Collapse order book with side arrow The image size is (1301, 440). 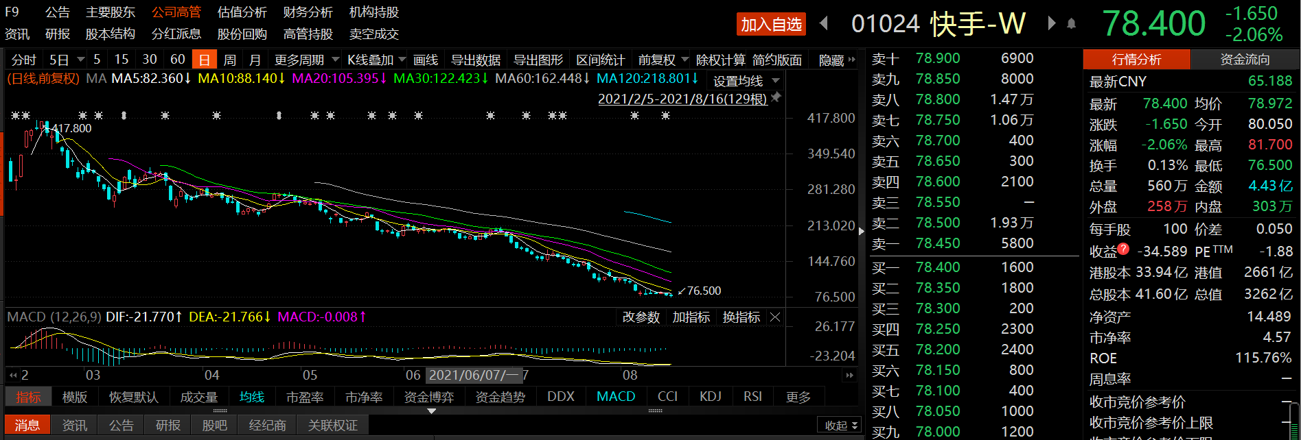coord(862,231)
